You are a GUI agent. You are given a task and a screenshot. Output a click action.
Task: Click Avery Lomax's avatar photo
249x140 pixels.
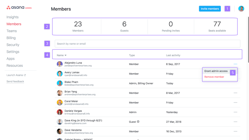(x=60, y=74)
